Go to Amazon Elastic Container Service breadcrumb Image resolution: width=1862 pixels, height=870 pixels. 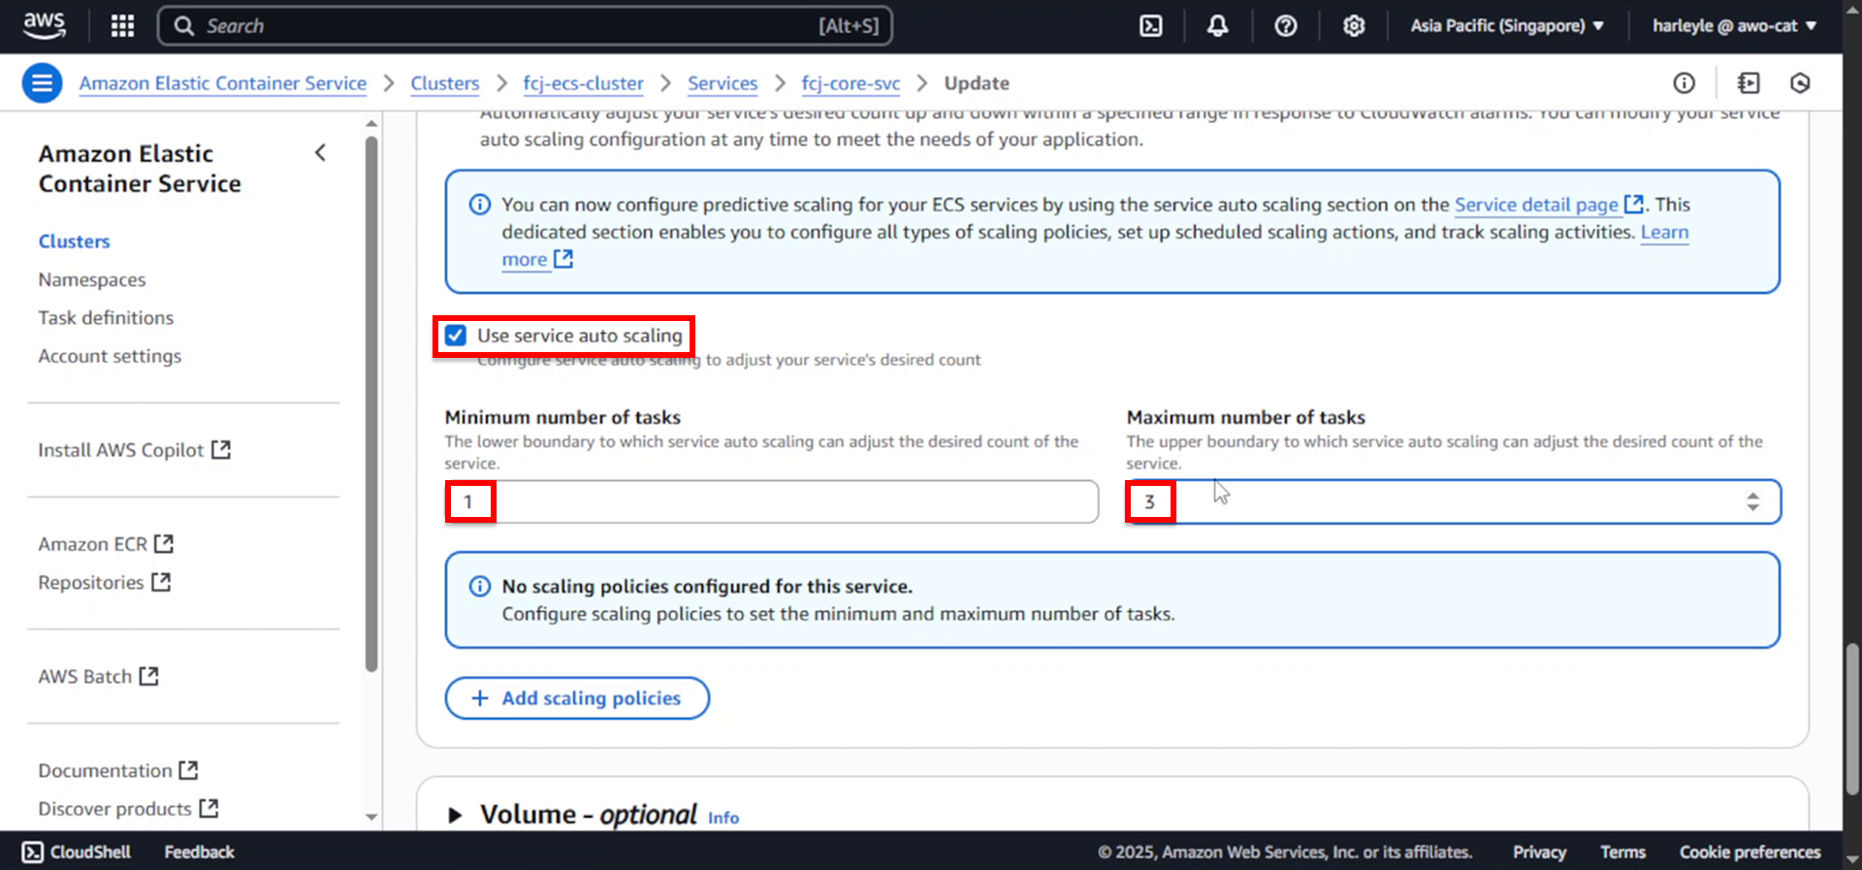click(223, 83)
